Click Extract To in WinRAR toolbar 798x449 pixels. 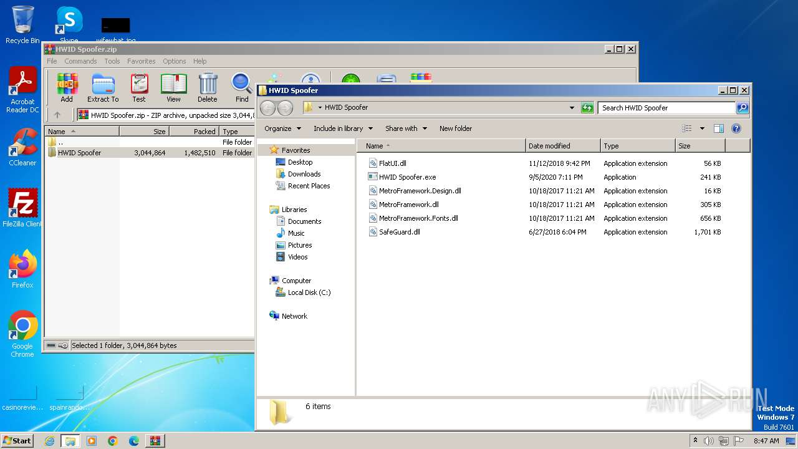(103, 87)
